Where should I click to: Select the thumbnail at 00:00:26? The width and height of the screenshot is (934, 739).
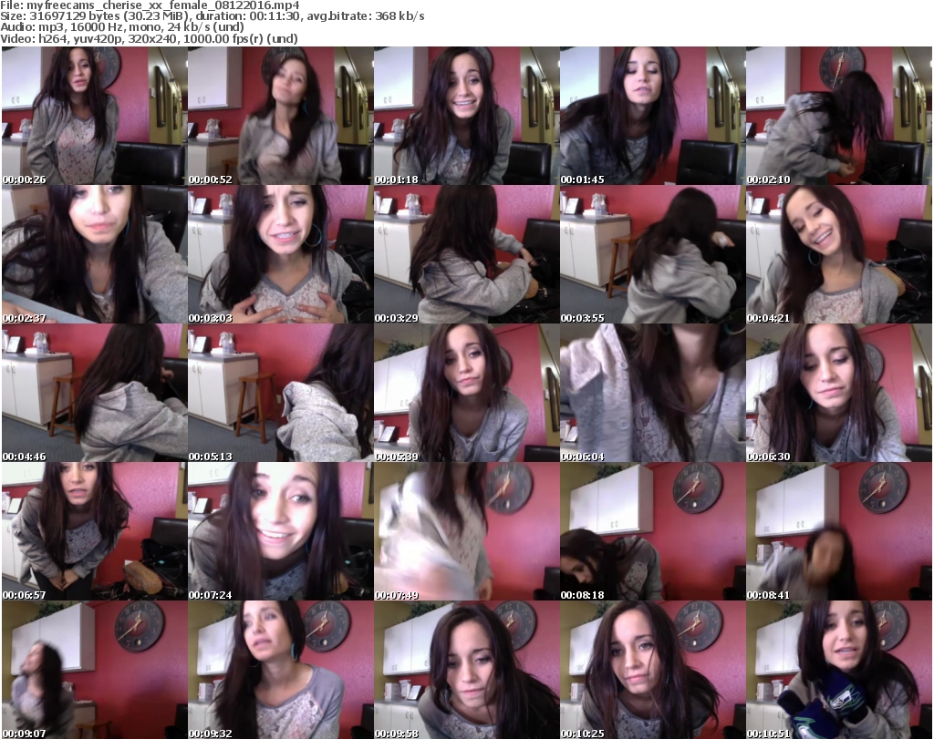(x=95, y=116)
